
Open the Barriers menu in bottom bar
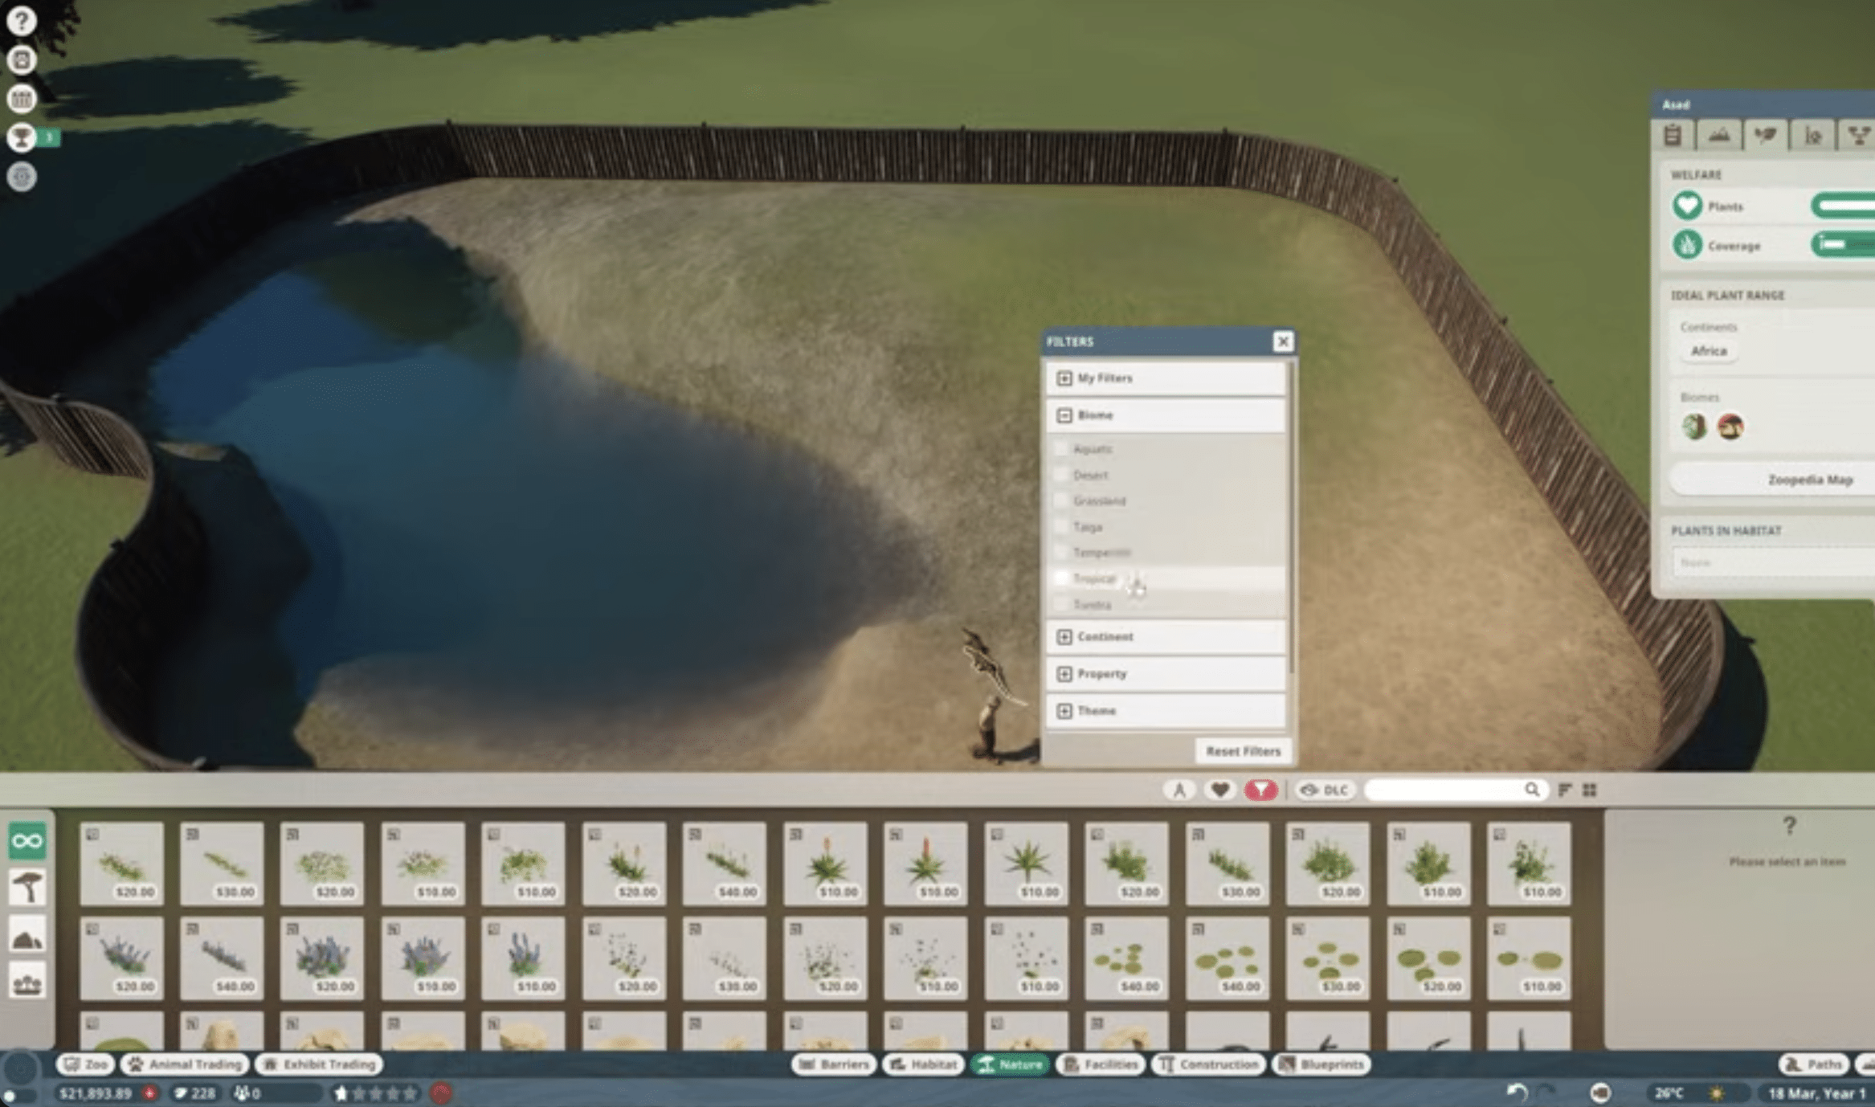click(x=834, y=1064)
